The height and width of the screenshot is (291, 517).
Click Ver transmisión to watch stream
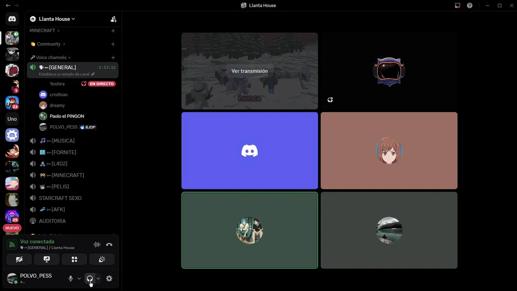coord(250,71)
